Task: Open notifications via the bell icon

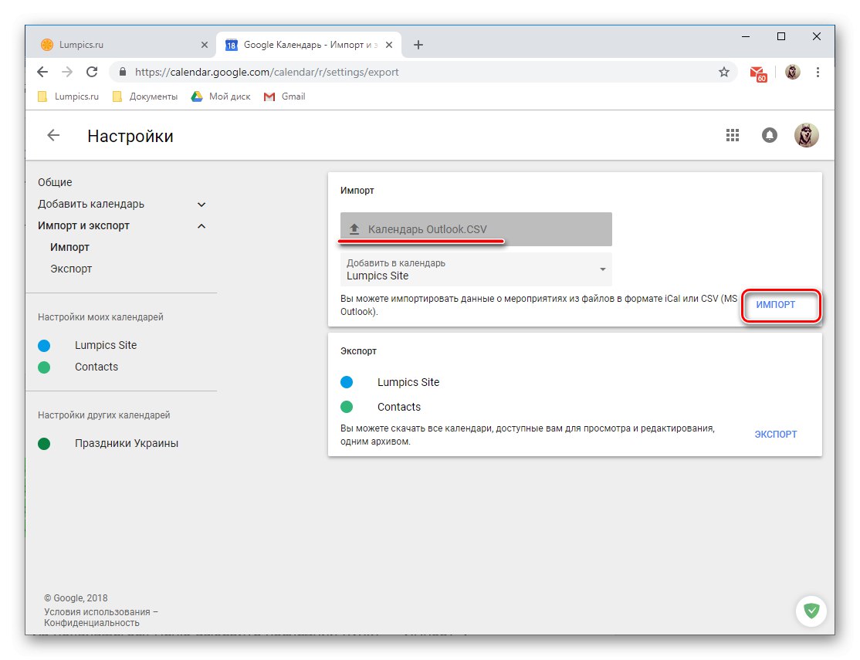Action: tap(769, 134)
